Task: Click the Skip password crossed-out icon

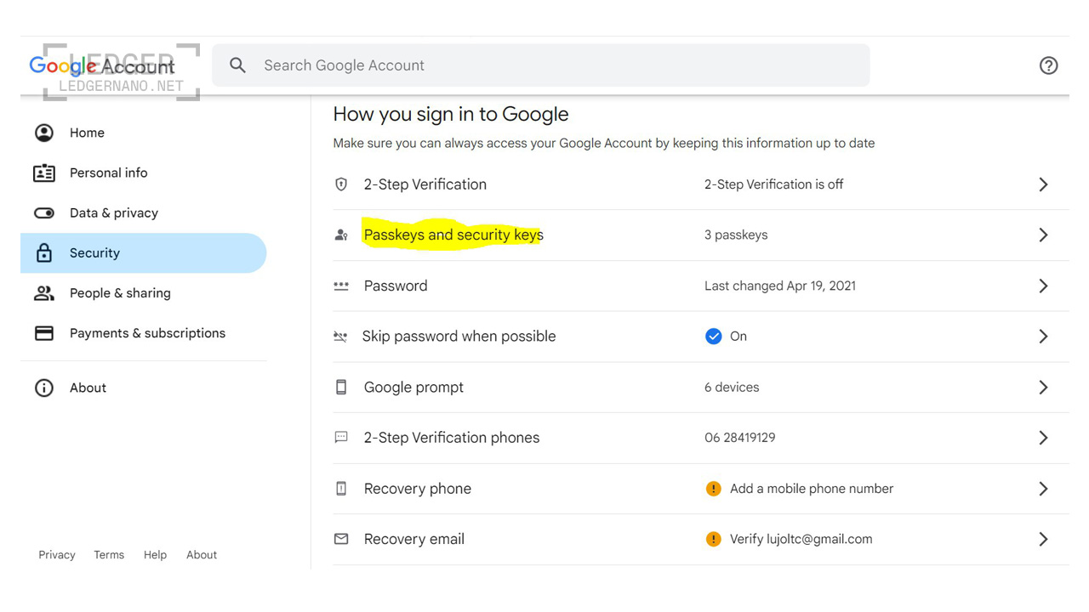Action: tap(340, 337)
